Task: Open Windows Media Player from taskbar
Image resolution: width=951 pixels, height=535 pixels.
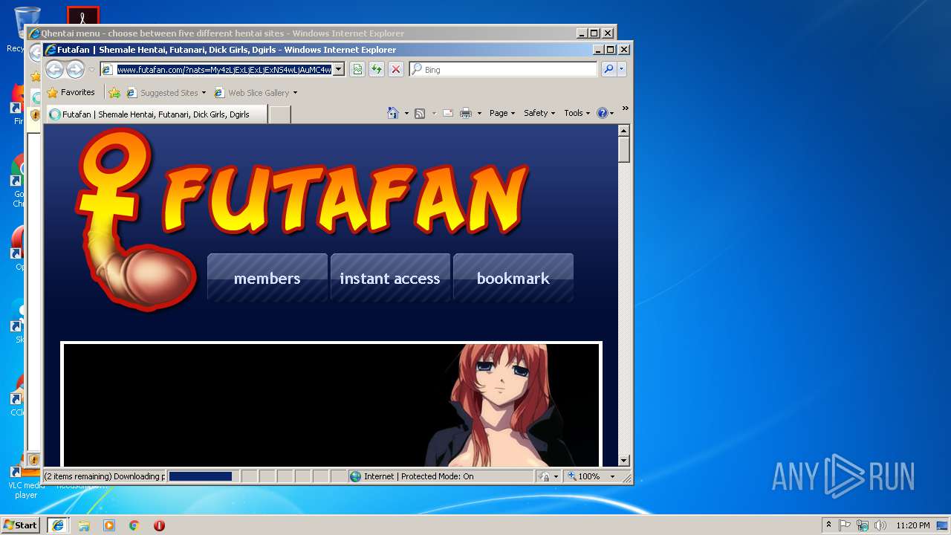Action: 109,525
